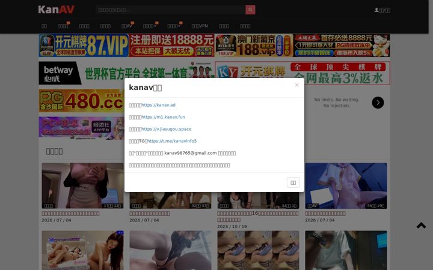
Task: Click the 87.VIP banner ad
Action: [84, 46]
